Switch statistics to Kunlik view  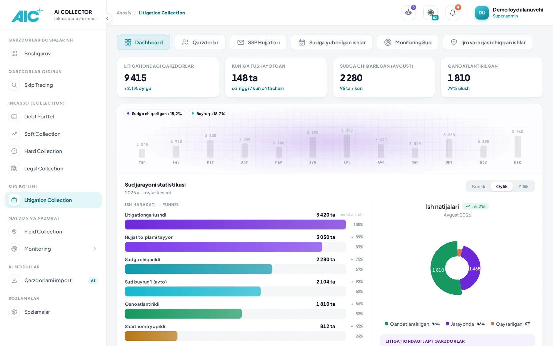click(478, 186)
